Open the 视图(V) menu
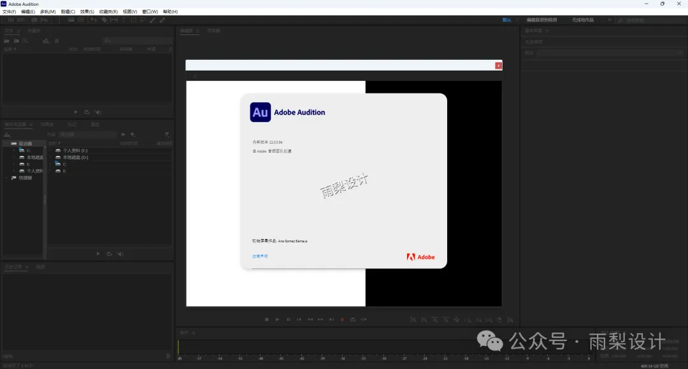 tap(130, 12)
